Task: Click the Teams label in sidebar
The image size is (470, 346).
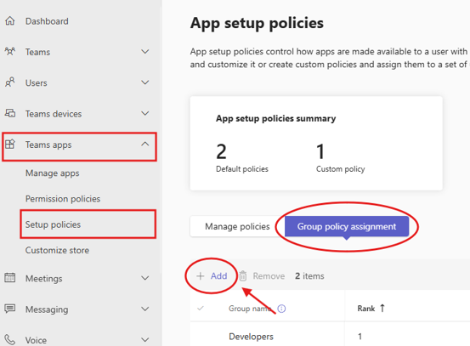Action: pos(37,52)
